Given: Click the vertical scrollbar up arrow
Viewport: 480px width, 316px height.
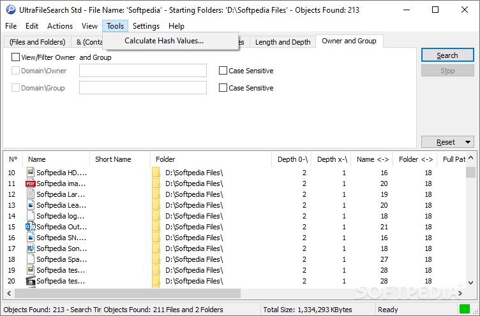Looking at the screenshot, I should tap(471, 158).
